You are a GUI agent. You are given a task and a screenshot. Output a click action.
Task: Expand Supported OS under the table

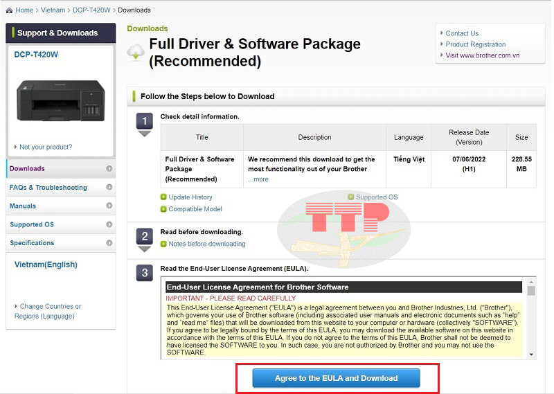(x=377, y=197)
